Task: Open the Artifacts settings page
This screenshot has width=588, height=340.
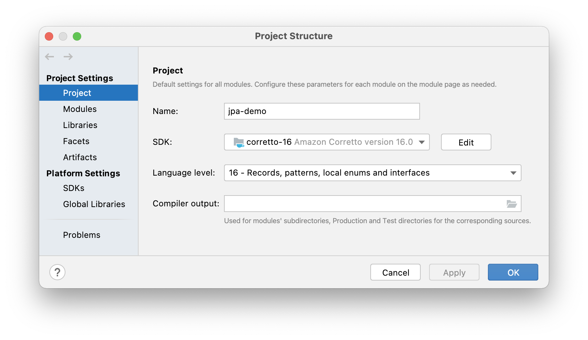Action: 80,157
